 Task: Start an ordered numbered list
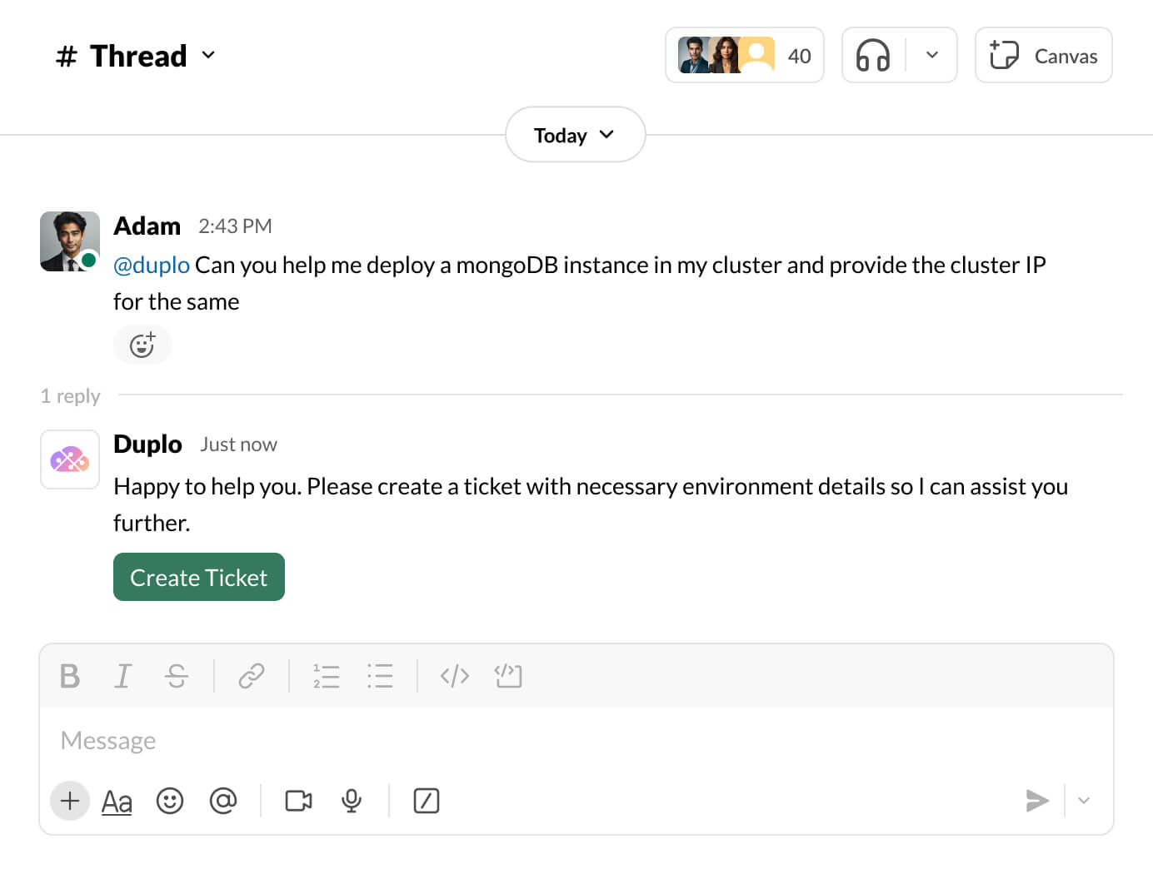point(326,676)
